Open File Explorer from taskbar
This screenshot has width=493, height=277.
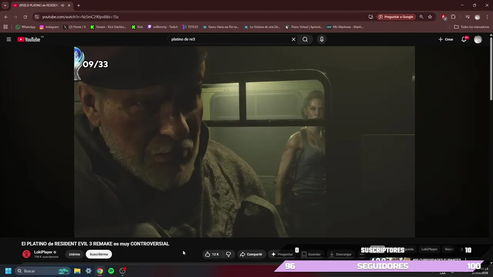pyautogui.click(x=77, y=271)
